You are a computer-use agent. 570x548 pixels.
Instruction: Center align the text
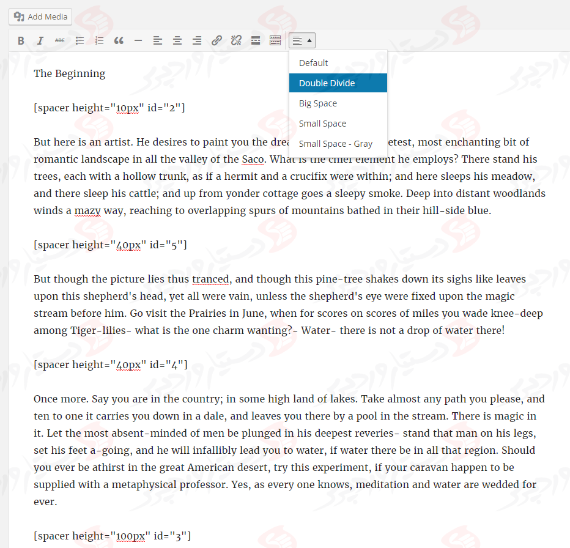pos(177,41)
